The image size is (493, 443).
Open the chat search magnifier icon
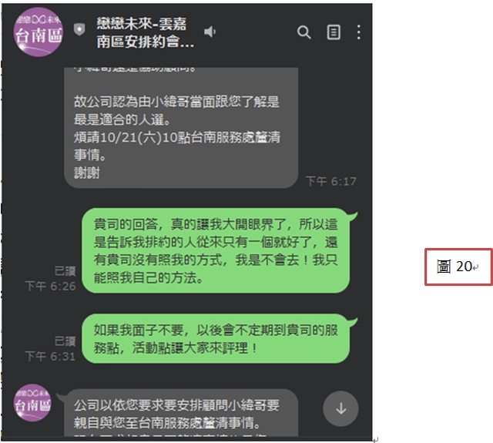pyautogui.click(x=304, y=32)
